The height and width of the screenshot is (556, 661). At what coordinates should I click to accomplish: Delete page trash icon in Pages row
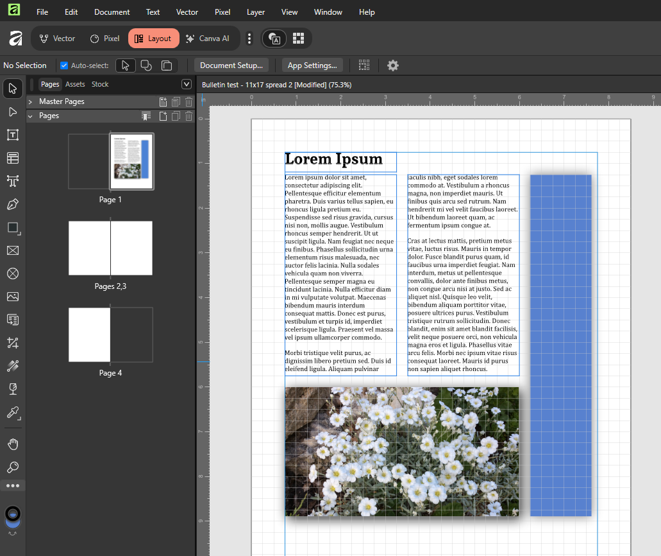[x=189, y=116]
